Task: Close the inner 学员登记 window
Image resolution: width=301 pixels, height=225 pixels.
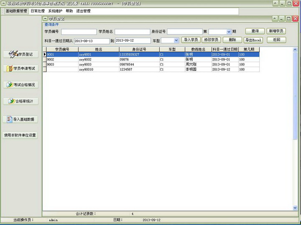Action: click(295, 19)
